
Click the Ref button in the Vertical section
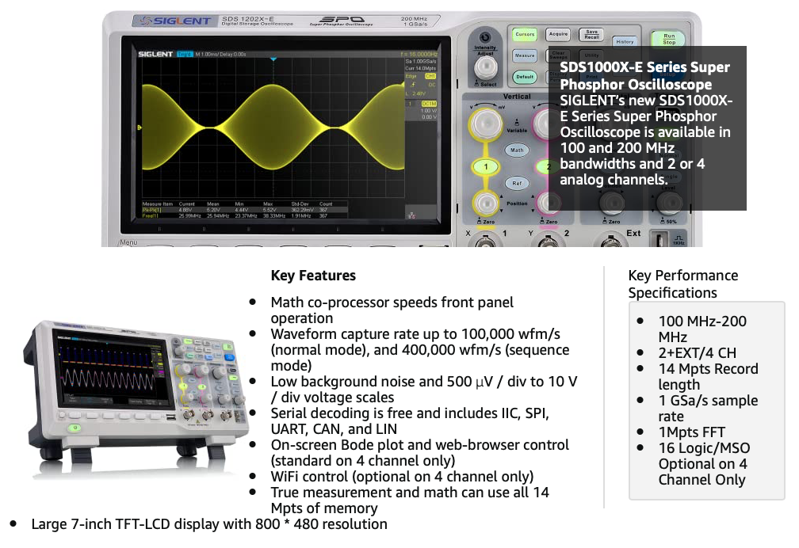coord(517,184)
